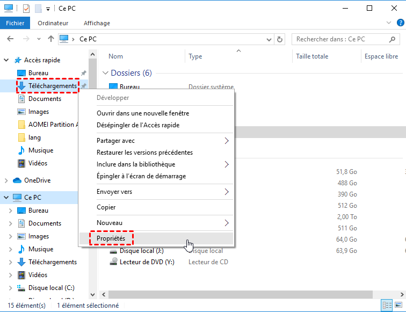Expand the OneDrive node

point(6,180)
